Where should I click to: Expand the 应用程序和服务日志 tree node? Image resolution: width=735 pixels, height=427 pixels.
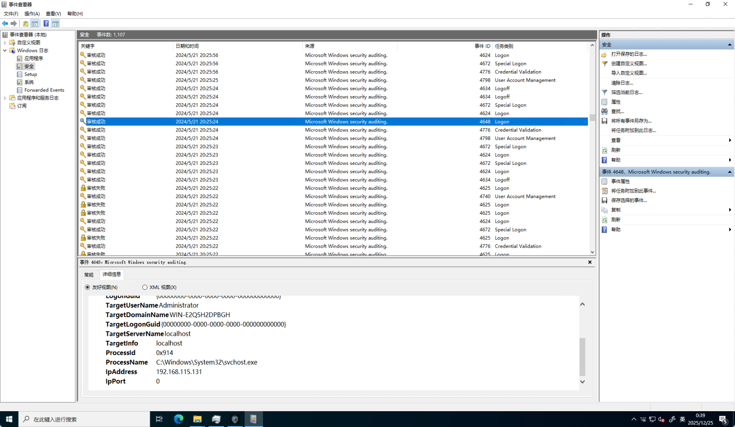pyautogui.click(x=5, y=98)
